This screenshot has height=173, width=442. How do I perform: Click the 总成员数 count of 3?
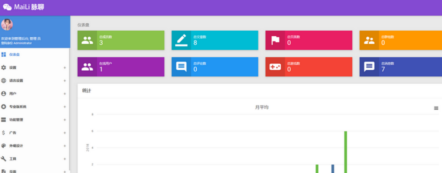click(101, 43)
